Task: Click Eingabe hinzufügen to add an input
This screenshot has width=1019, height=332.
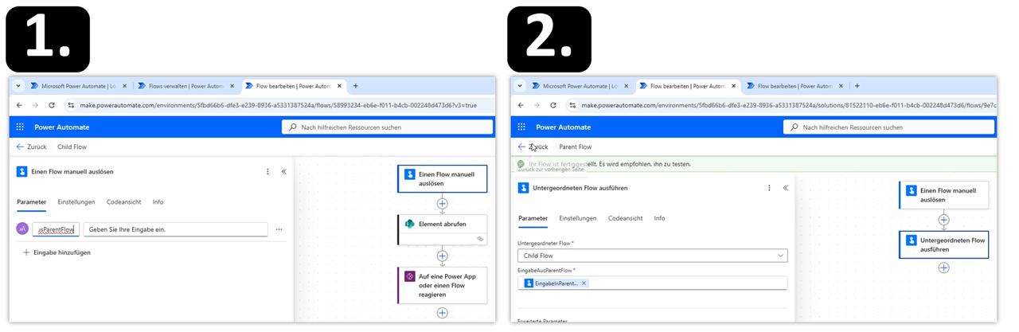Action: 56,252
